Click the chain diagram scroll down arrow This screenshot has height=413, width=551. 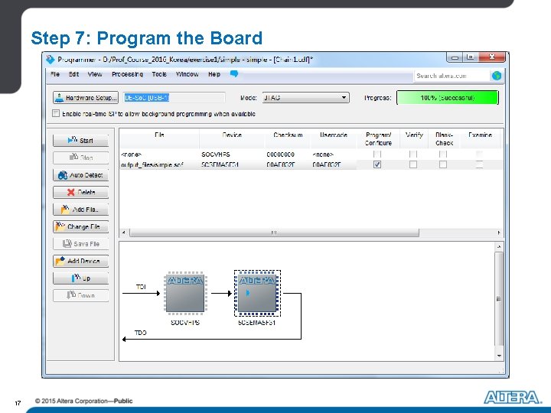coord(499,356)
